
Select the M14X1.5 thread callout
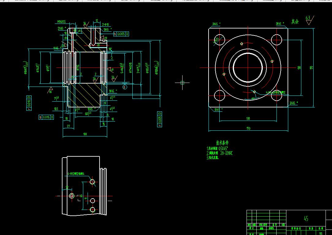61,22
